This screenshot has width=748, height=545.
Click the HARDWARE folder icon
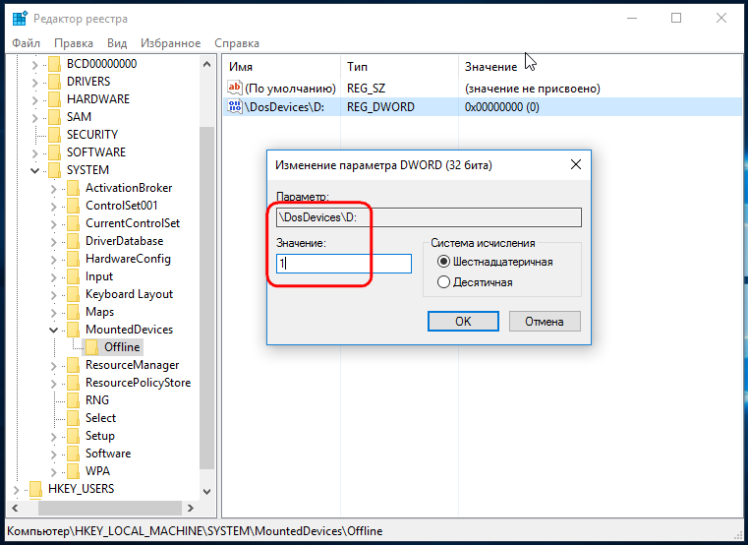[x=55, y=99]
